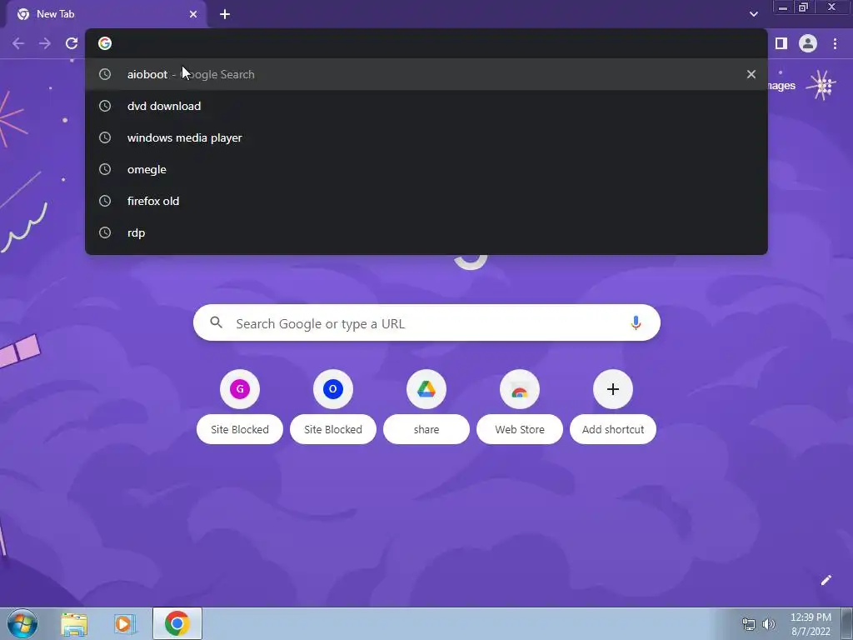Click the clock icon beside rdp
Screen dimensions: 853x640
(105, 232)
